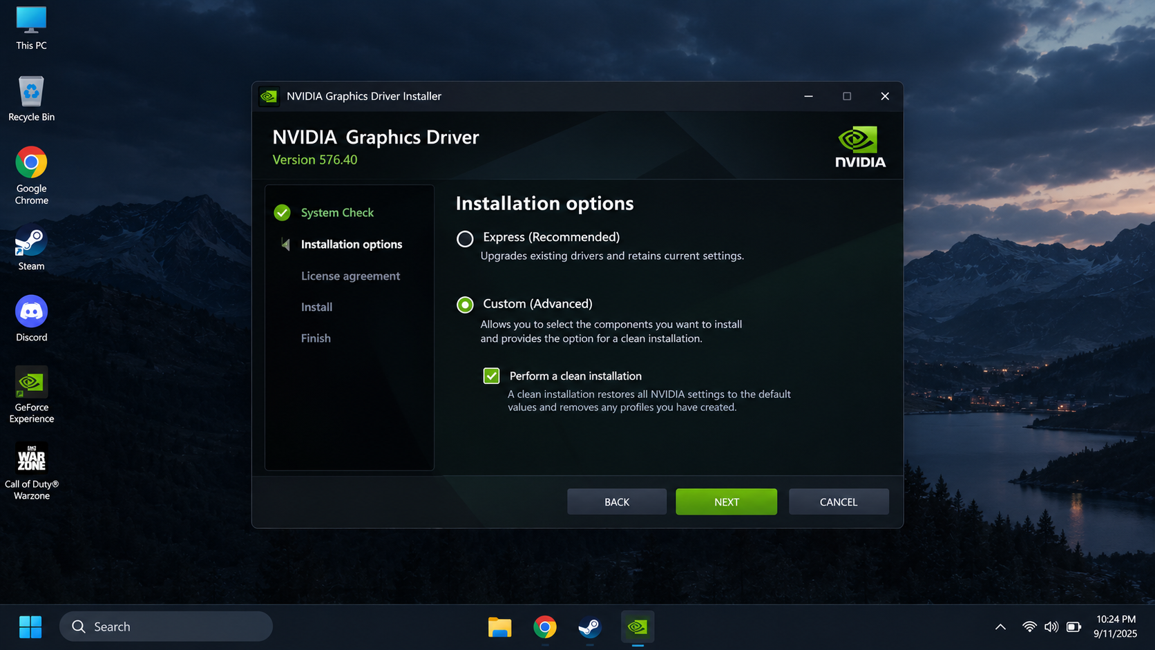Select Finish step in sidebar
The width and height of the screenshot is (1155, 650).
pyautogui.click(x=316, y=338)
